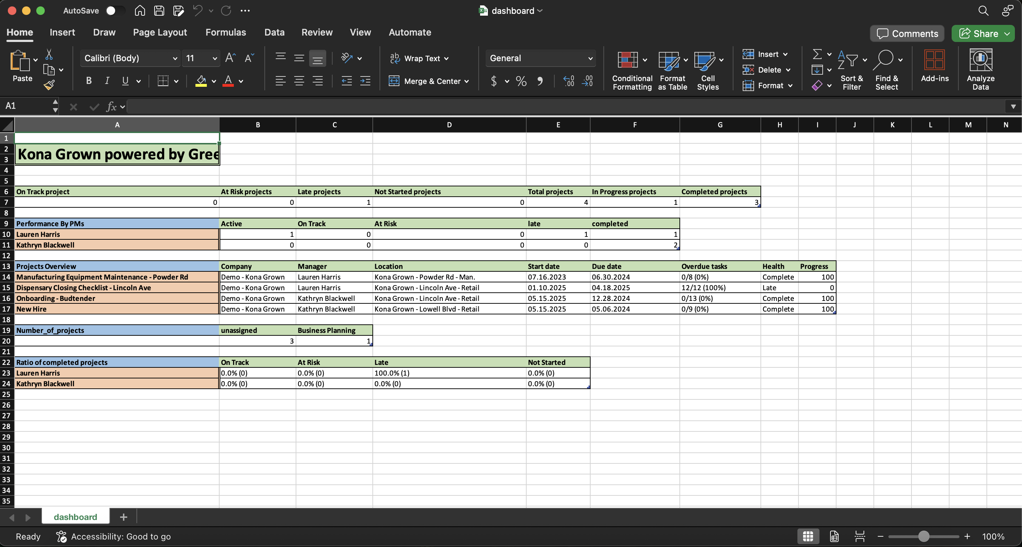
Task: Click the Cut scissors icon
Action: [49, 54]
